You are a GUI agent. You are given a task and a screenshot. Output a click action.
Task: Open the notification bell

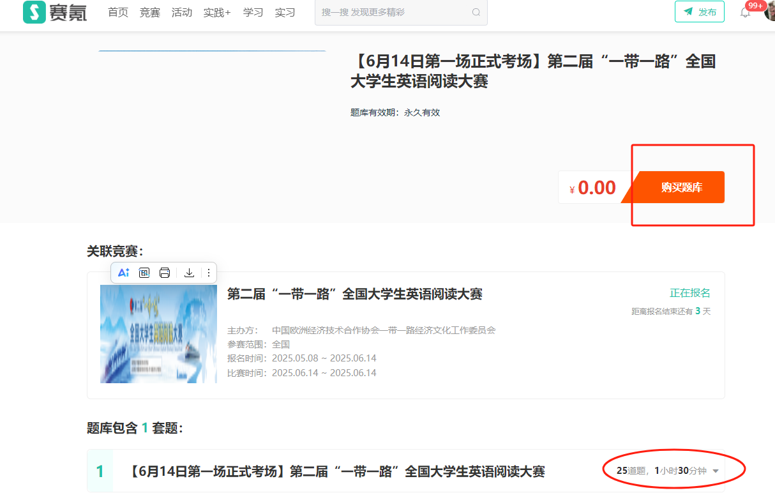tap(745, 13)
